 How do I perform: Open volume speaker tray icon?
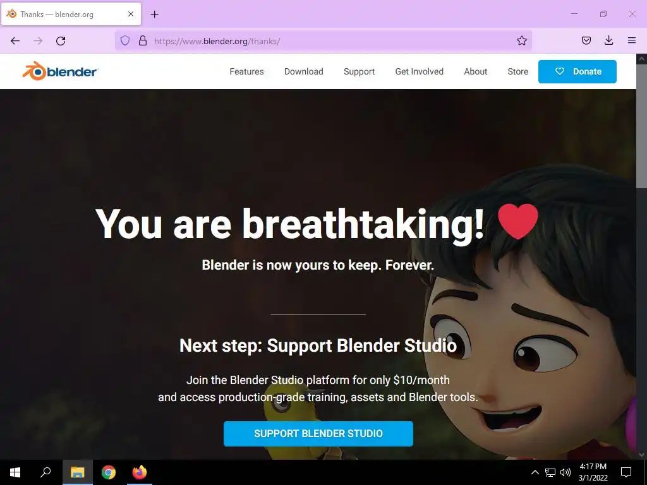pos(565,472)
